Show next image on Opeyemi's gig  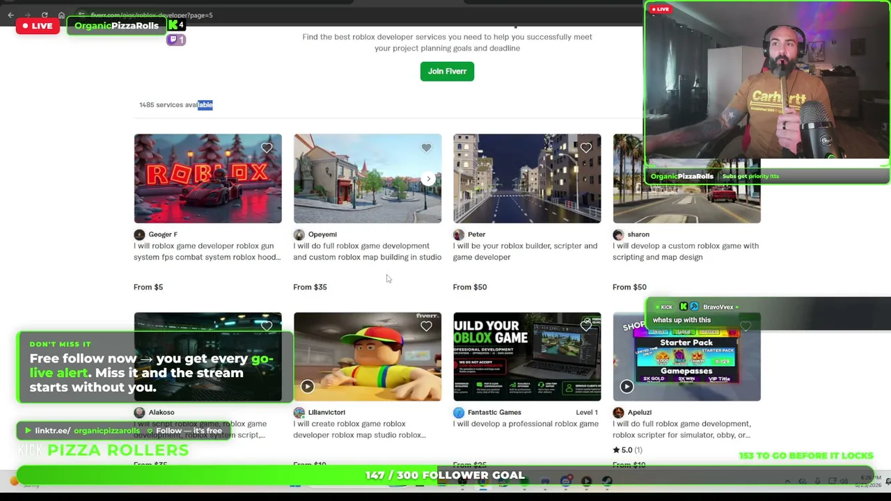(x=429, y=179)
